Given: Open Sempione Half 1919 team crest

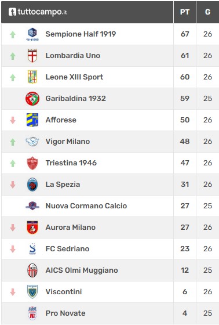Looking at the screenshot, I should coord(32,34).
